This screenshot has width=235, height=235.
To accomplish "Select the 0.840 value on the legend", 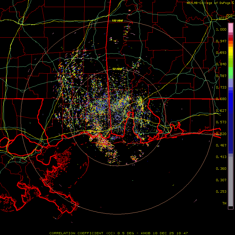I will (221, 64).
